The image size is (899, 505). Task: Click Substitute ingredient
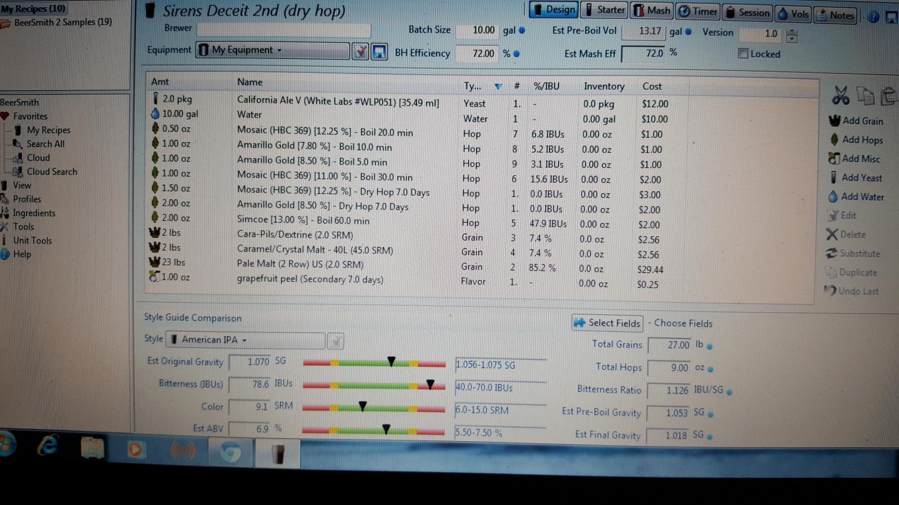[x=853, y=254]
